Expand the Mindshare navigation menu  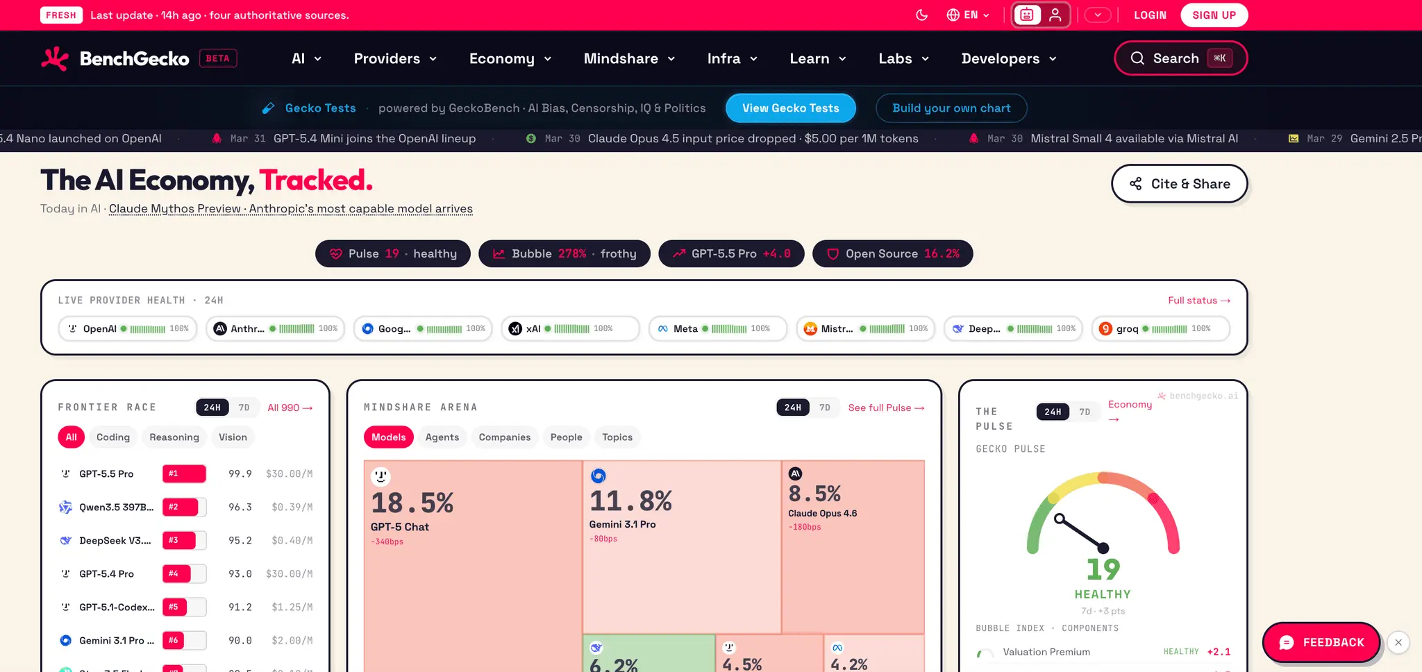click(629, 59)
